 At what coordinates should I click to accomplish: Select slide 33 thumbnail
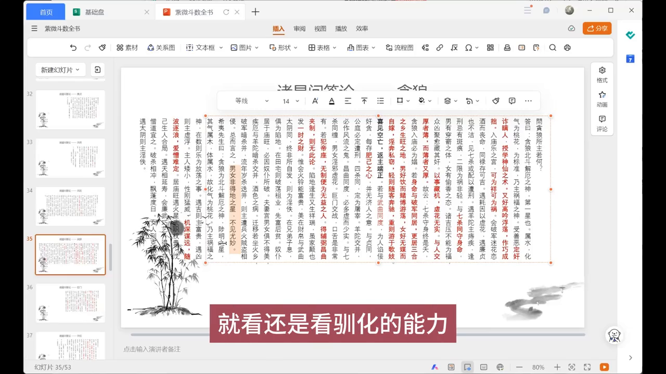[70, 158]
